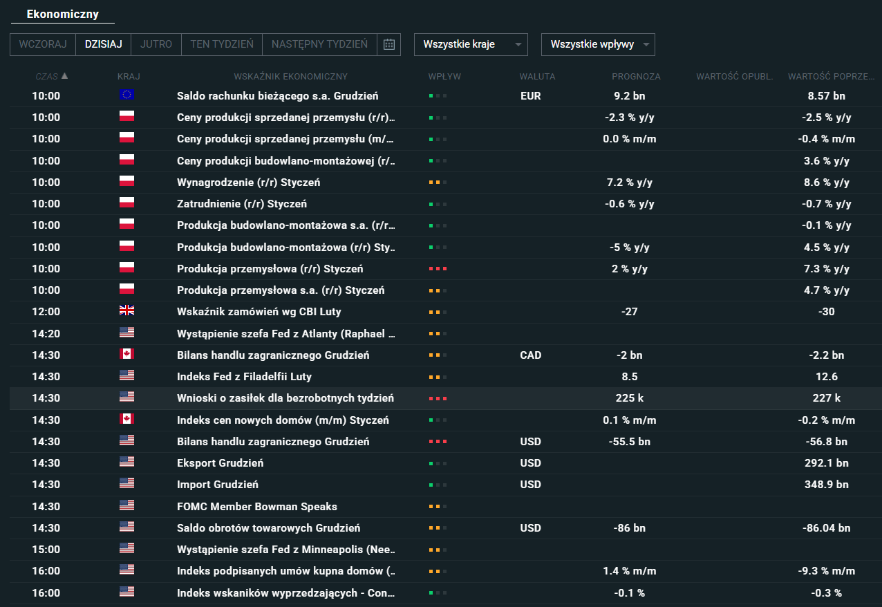The image size is (882, 607).
Task: Click the EU flag for Saldo rachunku bieżącego
Action: pyautogui.click(x=126, y=95)
